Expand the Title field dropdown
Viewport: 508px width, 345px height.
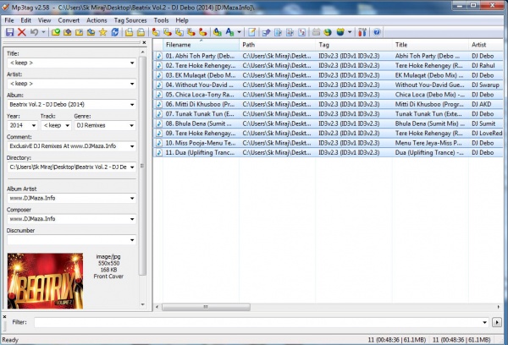point(132,63)
